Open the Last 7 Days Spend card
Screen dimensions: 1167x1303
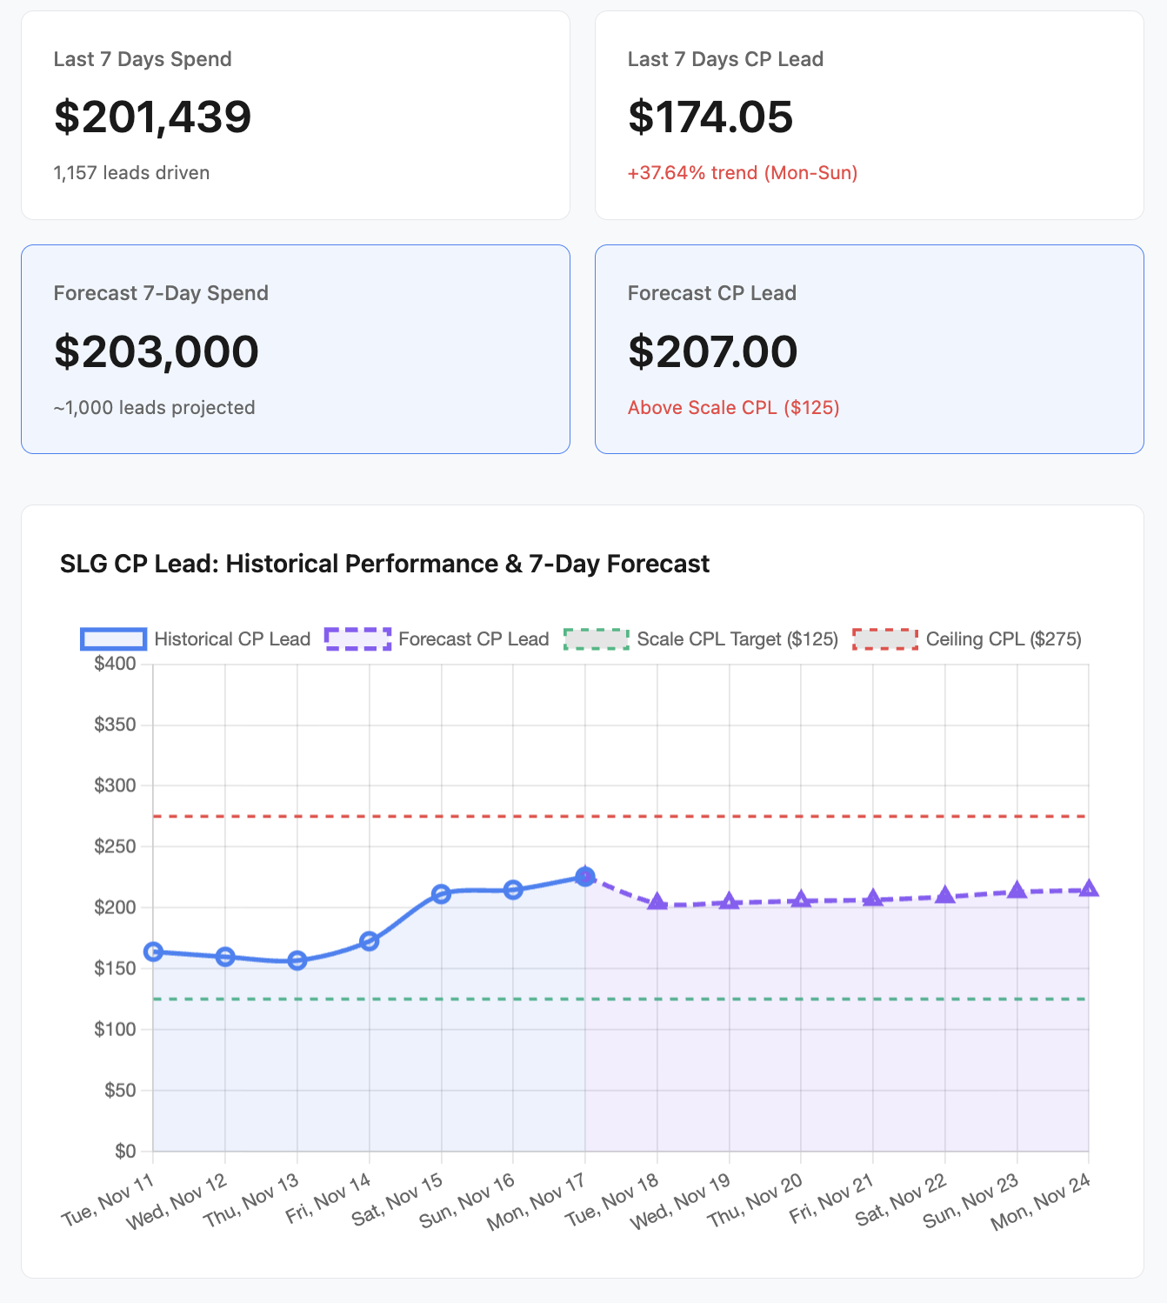tap(296, 116)
